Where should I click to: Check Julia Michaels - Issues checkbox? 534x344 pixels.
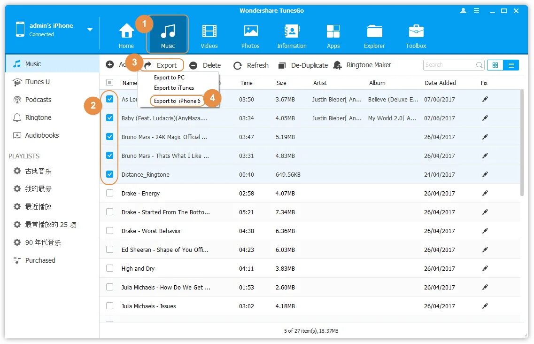[109, 305]
